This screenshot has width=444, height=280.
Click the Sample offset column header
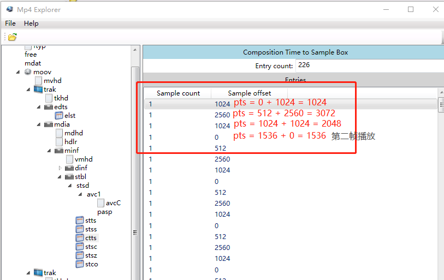(249, 93)
